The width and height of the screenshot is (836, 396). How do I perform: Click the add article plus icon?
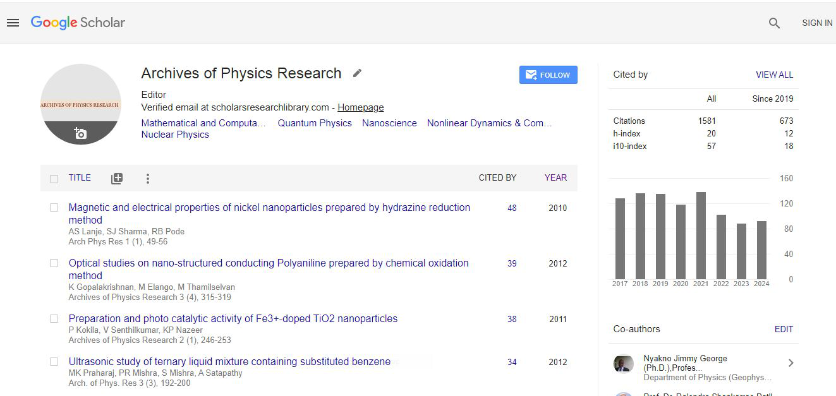[117, 179]
